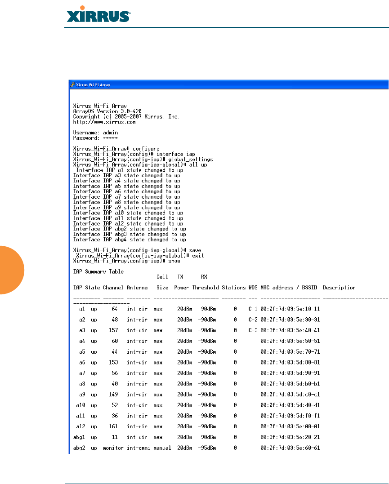
Task: Click MAC '00:0f:7d:03:5e:40-41'
Action: (x=290, y=330)
